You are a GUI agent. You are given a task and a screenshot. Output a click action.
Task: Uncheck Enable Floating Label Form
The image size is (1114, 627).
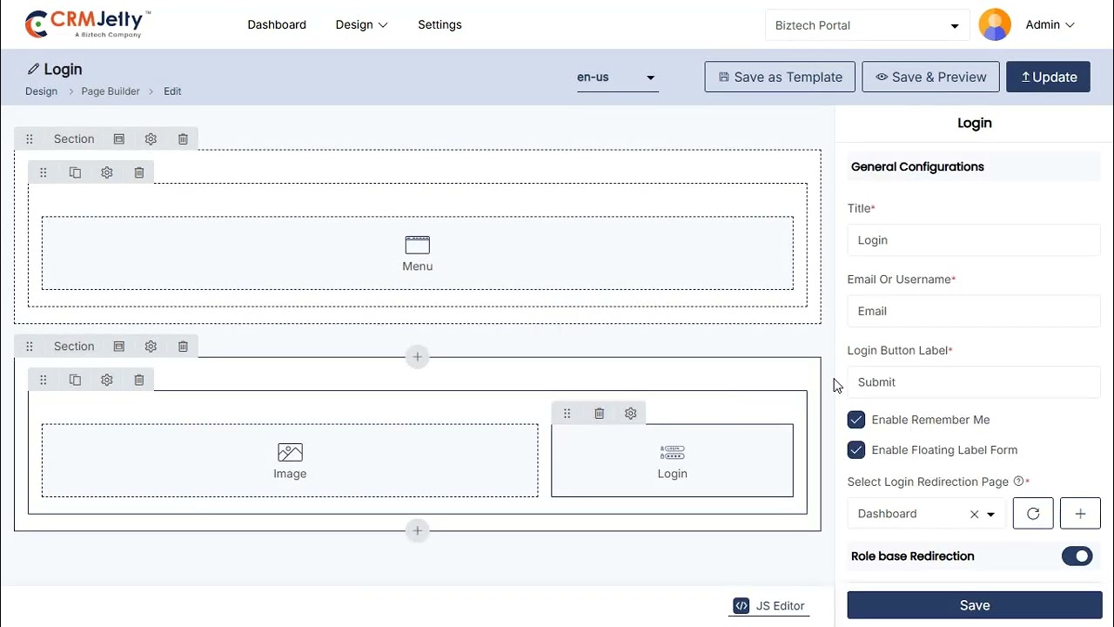click(856, 450)
